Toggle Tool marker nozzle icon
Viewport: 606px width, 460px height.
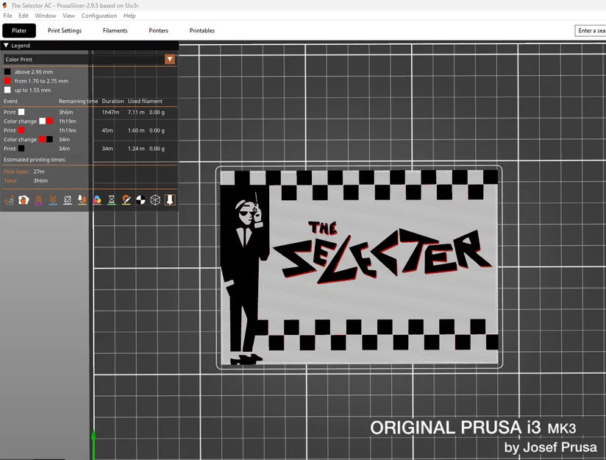click(x=170, y=200)
